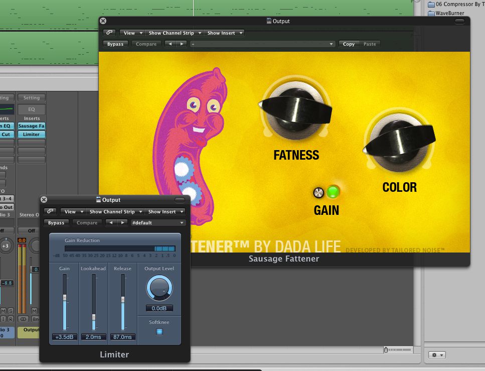Screen dimensions: 485x371
Task: Go to next preset in Limiter window
Action: pyautogui.click(x=122, y=223)
